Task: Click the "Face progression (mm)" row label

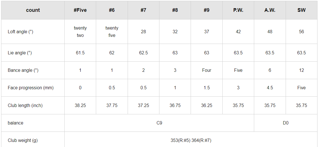Action: point(31,88)
